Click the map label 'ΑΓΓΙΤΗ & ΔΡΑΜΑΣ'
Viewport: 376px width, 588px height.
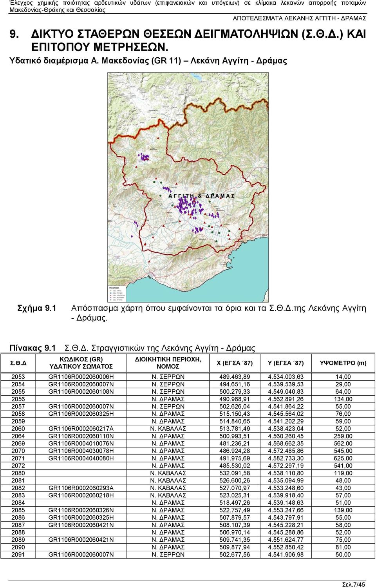point(201,196)
